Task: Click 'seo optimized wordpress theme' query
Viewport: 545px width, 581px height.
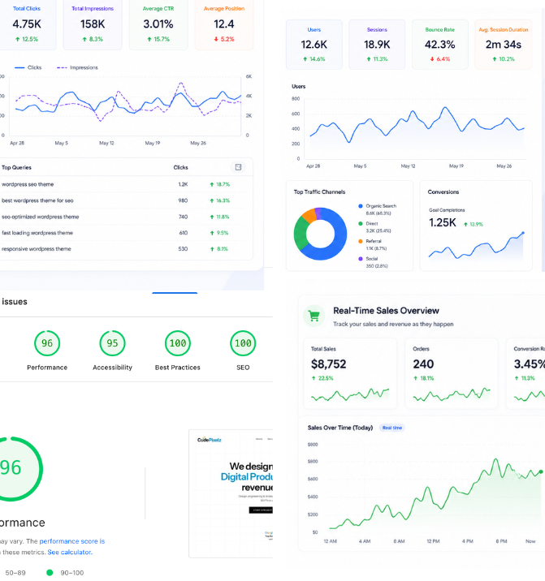Action: tap(40, 217)
